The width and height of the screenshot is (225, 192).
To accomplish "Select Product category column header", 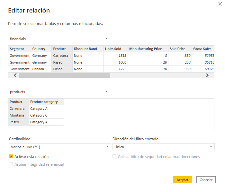I will pyautogui.click(x=44, y=102).
